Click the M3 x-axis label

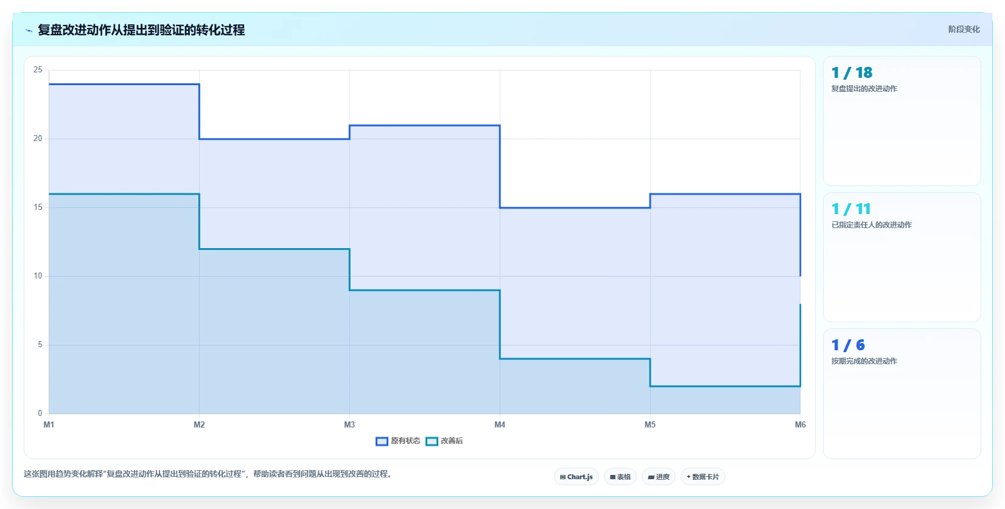(349, 424)
